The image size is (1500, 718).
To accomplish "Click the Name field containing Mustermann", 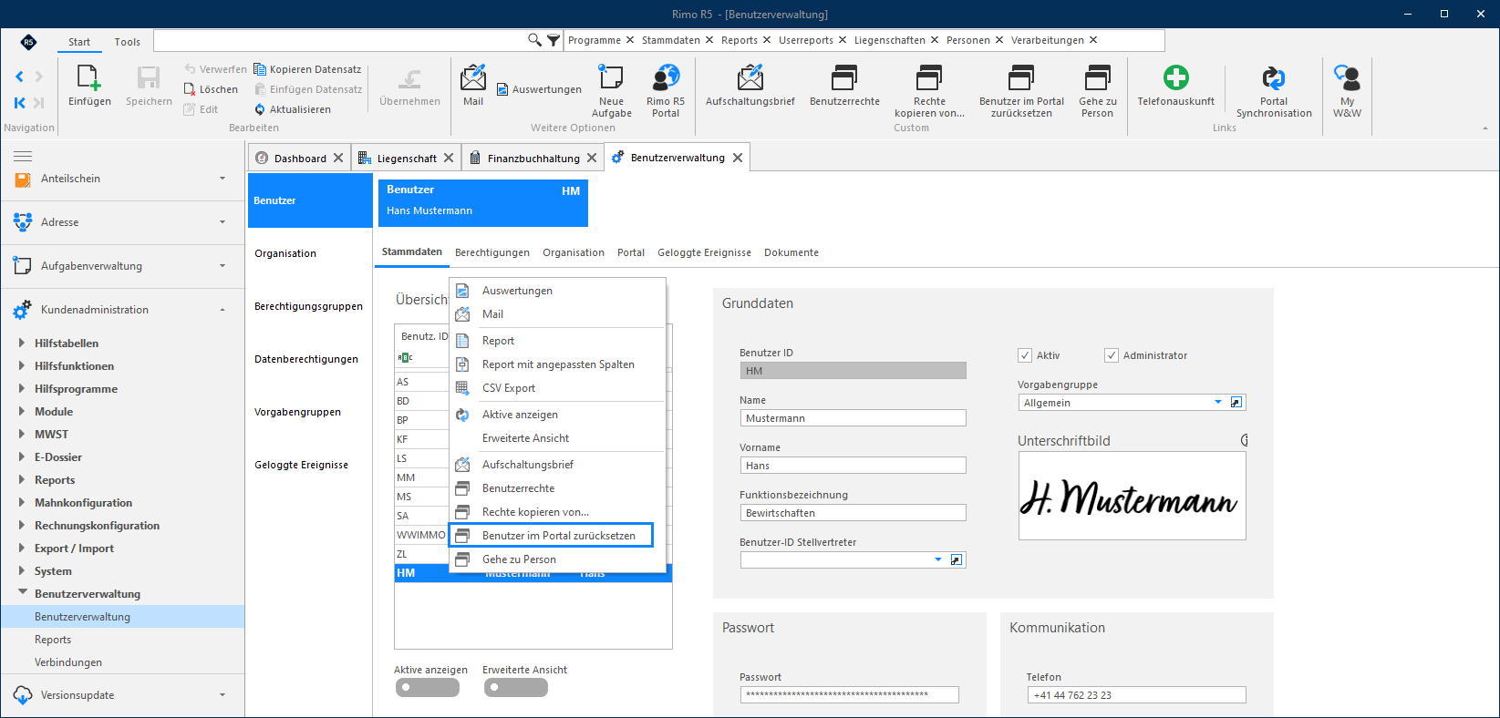I will tap(853, 418).
